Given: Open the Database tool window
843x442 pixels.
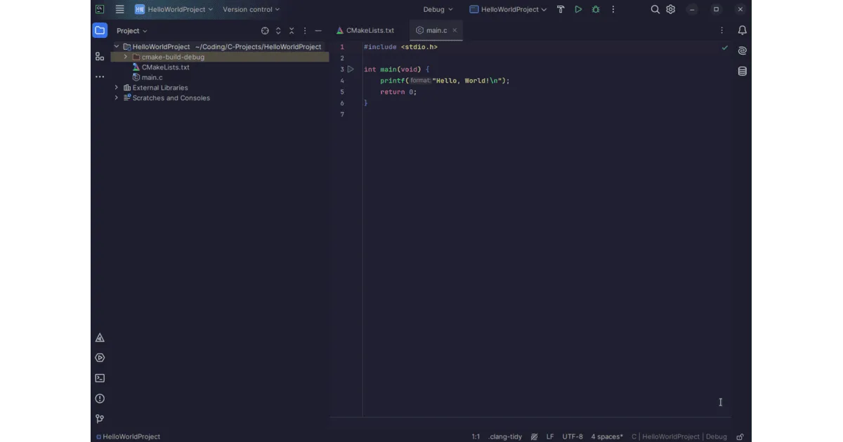Looking at the screenshot, I should pos(742,71).
